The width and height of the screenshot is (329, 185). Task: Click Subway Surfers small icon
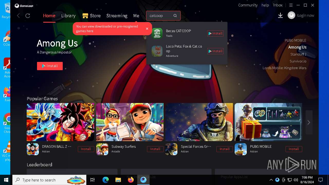[x=102, y=149]
